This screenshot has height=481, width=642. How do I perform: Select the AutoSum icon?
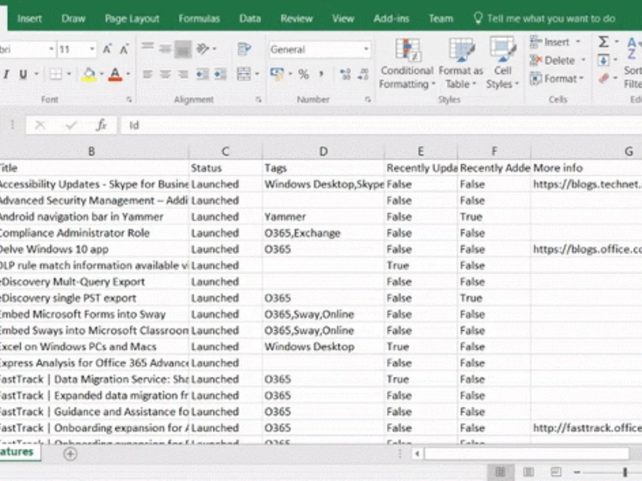tap(604, 41)
